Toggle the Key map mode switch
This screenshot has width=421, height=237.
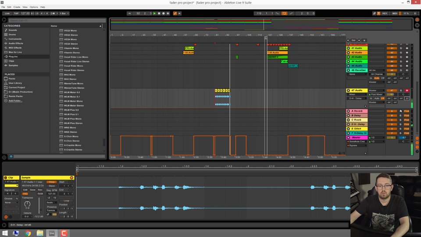pos(385,13)
